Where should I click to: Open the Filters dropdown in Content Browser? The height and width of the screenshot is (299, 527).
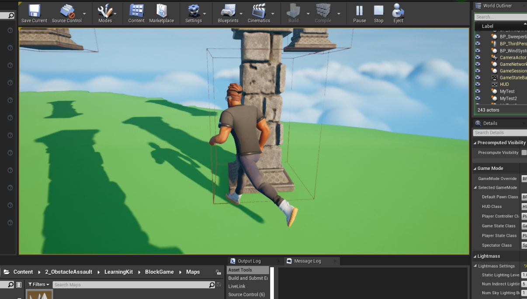coord(39,285)
